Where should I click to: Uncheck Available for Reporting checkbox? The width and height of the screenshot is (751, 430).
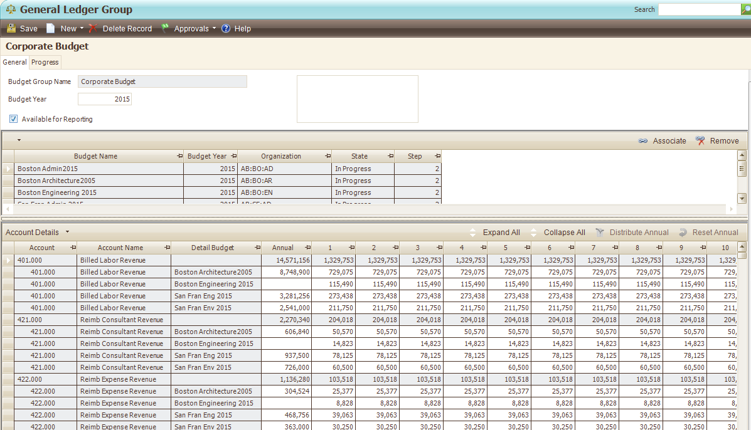coord(13,119)
